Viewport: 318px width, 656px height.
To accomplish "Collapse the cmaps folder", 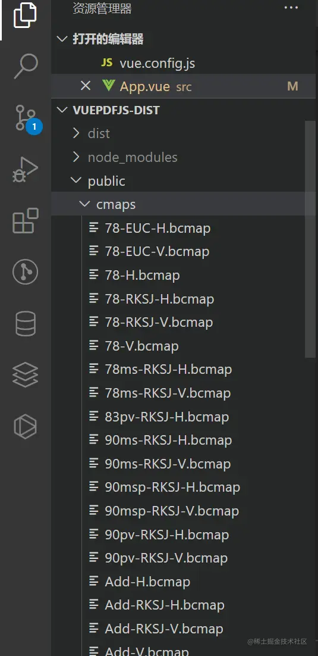I will (116, 204).
